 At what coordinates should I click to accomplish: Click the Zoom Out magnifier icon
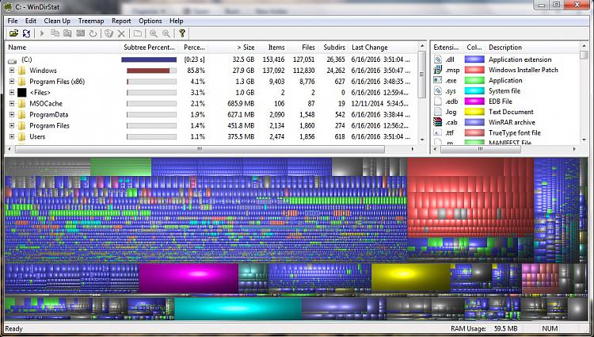(x=166, y=33)
